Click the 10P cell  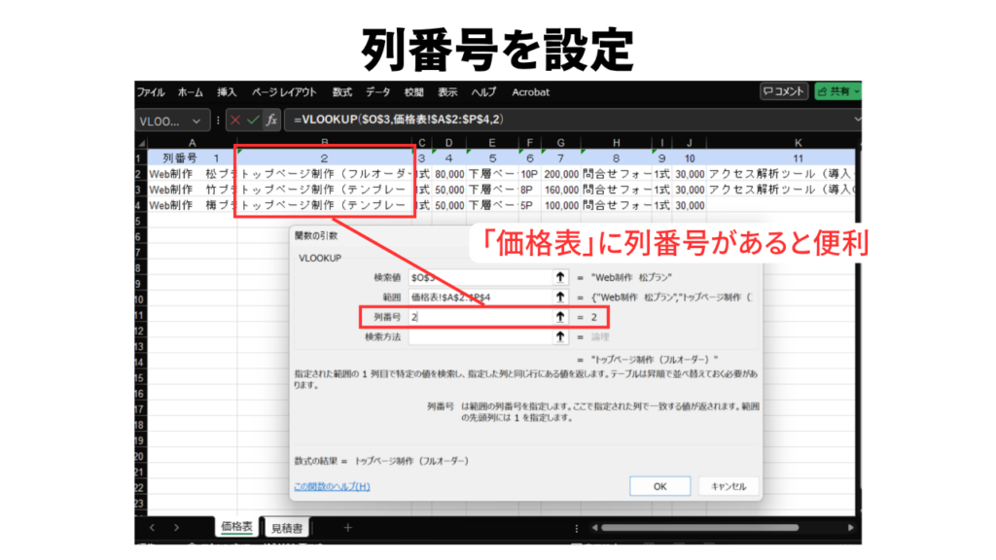529,174
